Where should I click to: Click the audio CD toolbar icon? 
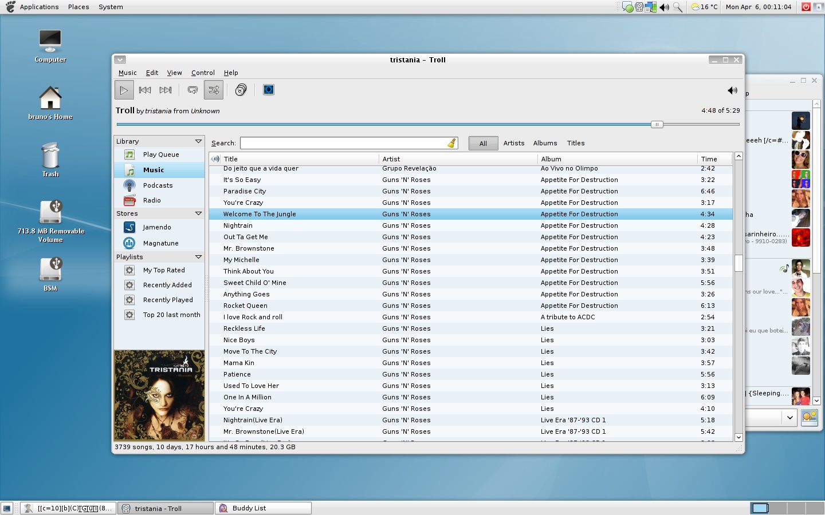coord(241,90)
